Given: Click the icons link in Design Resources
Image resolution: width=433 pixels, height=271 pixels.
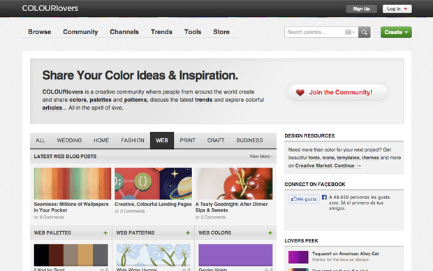Looking at the screenshot, I should pos(328,158).
